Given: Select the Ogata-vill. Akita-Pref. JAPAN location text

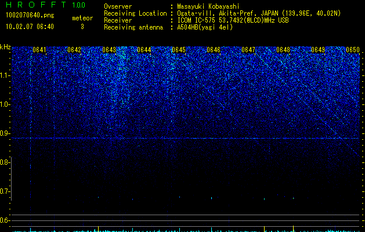Looking at the screenshot, I should coord(259,13).
